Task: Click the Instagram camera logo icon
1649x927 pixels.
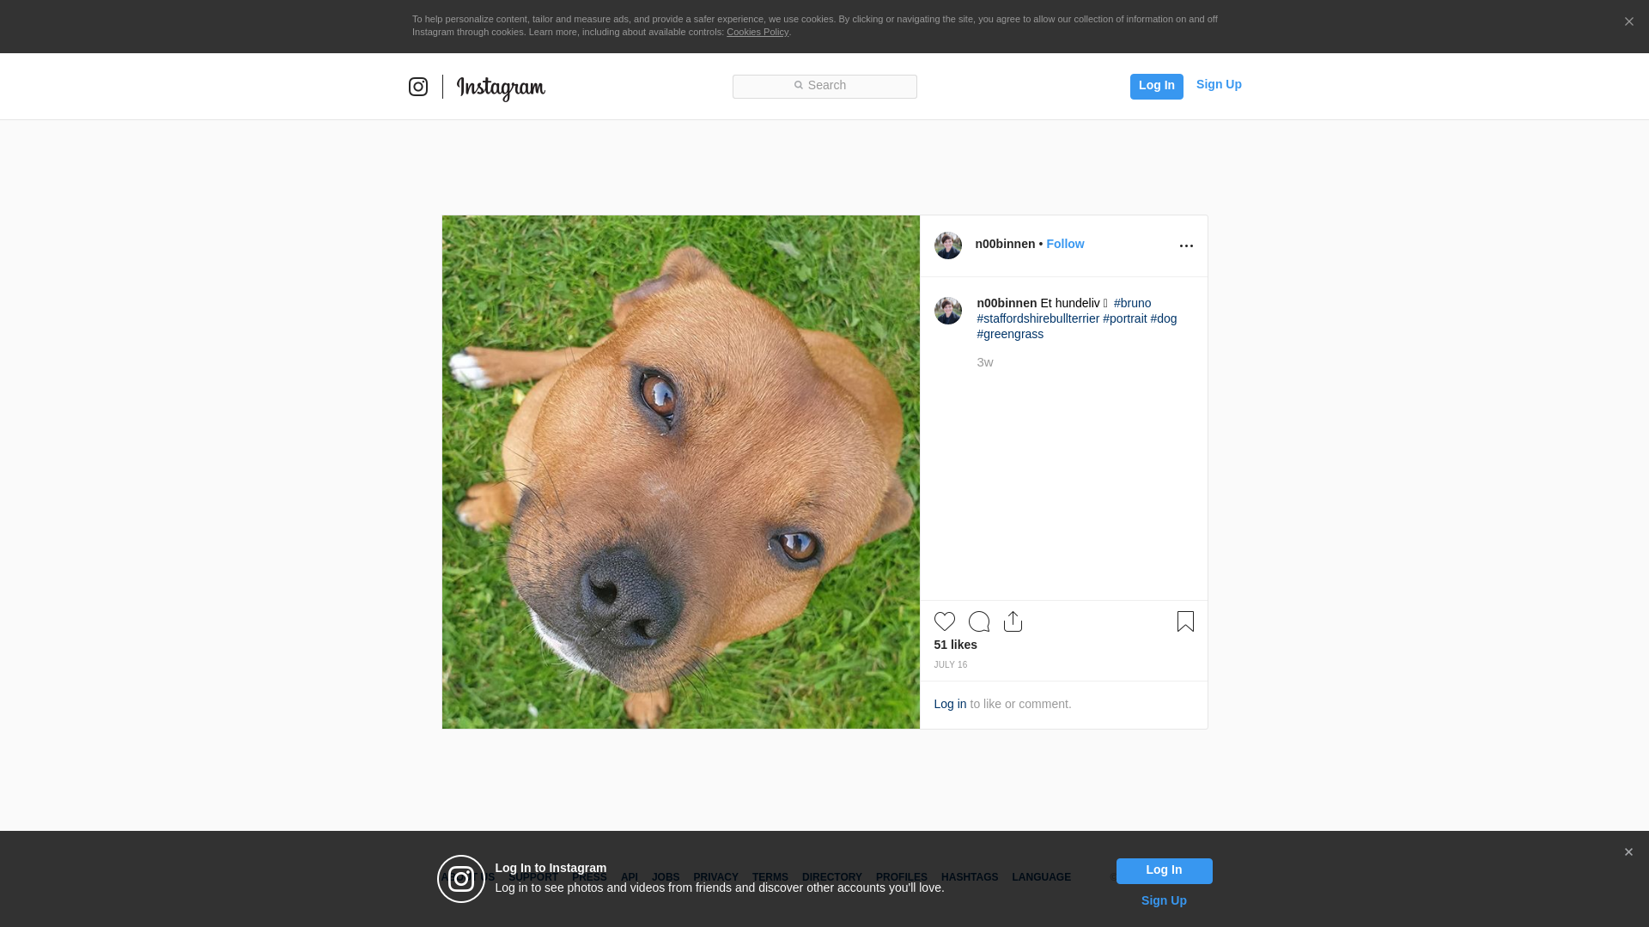Action: click(x=418, y=87)
